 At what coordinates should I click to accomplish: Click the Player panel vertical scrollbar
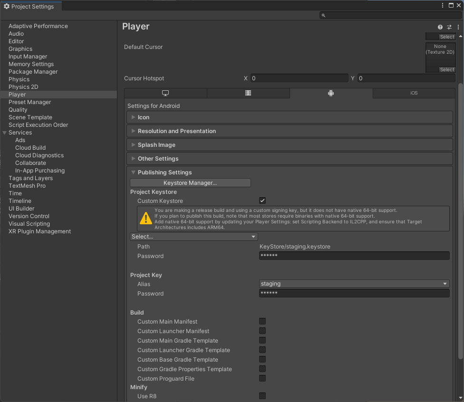[461, 220]
